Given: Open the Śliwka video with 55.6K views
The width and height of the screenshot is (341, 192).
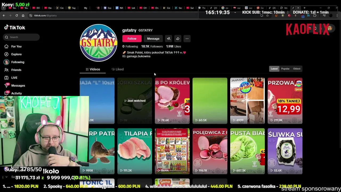Looking at the screenshot, I should click(x=285, y=151).
